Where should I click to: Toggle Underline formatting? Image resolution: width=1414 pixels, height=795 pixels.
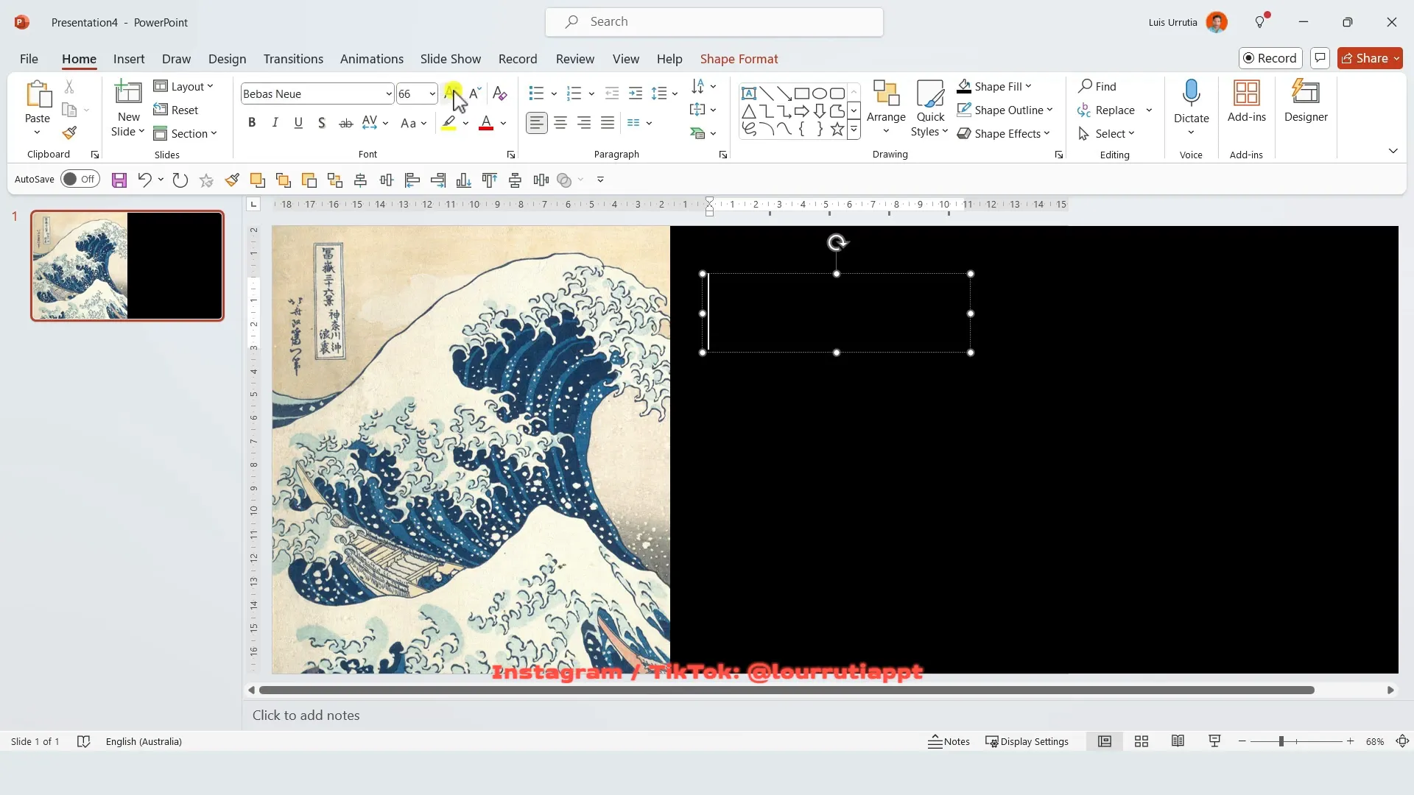(298, 123)
